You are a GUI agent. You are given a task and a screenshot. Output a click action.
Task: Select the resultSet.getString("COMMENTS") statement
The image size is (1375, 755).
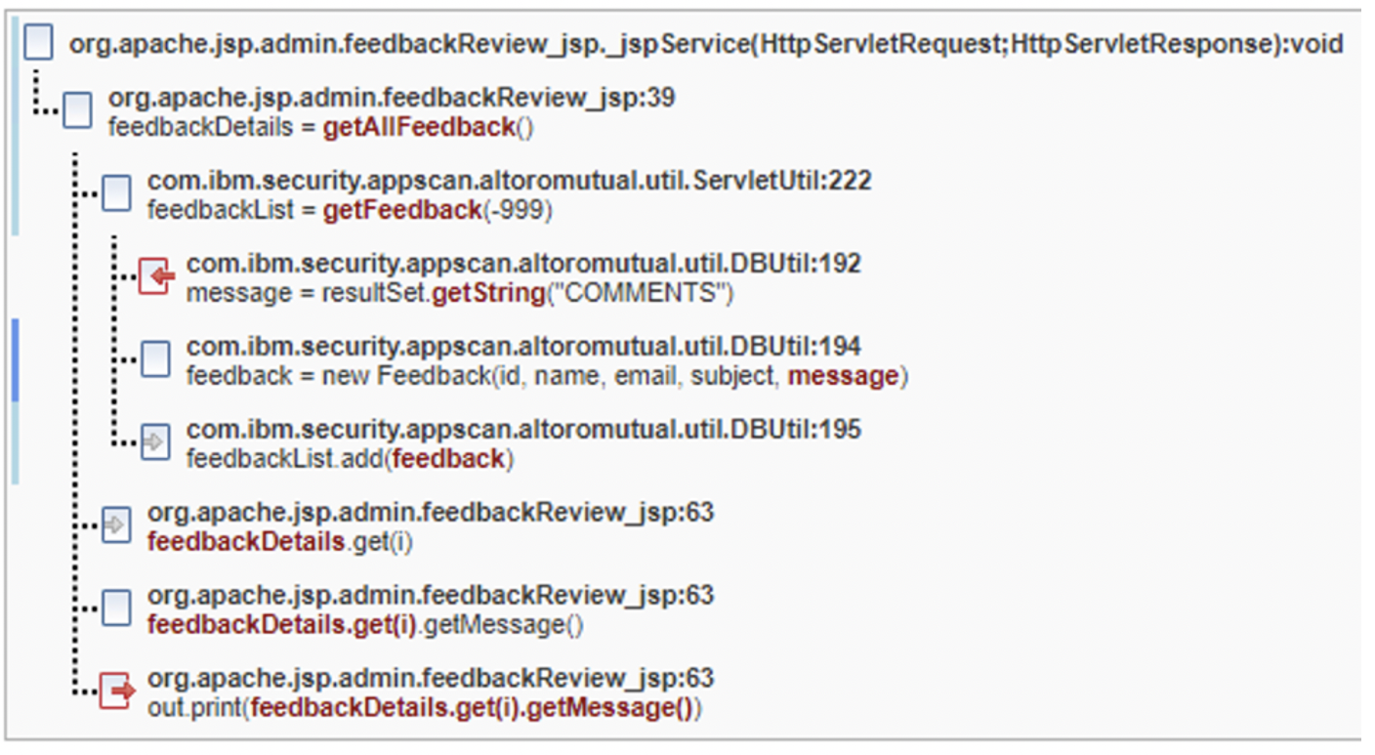(x=459, y=293)
